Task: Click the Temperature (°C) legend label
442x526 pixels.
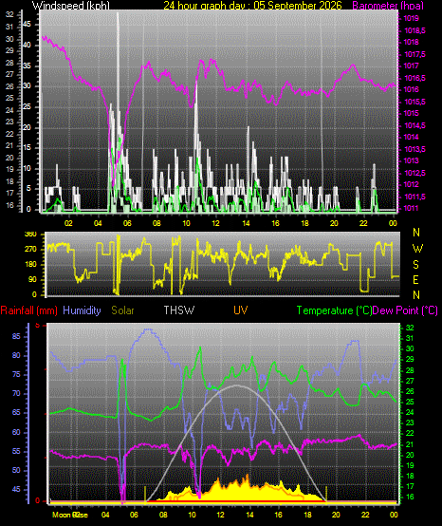Action: coord(335,310)
